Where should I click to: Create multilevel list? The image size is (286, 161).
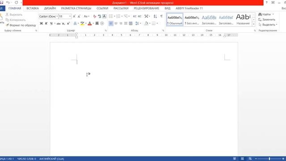(126, 17)
